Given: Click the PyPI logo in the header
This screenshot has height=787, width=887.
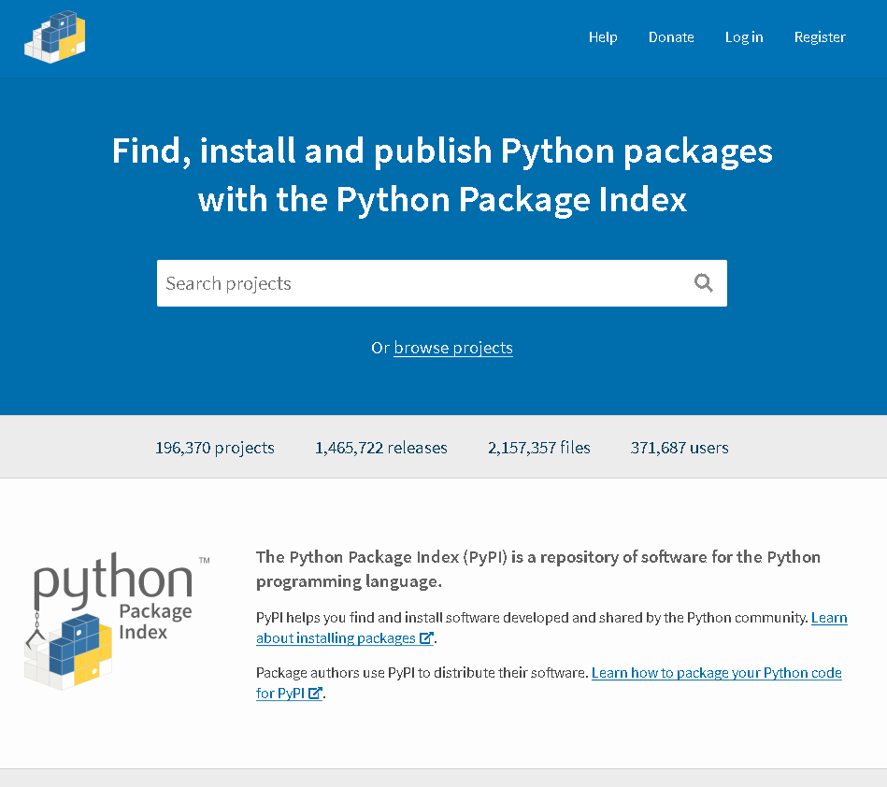Looking at the screenshot, I should pos(55,36).
